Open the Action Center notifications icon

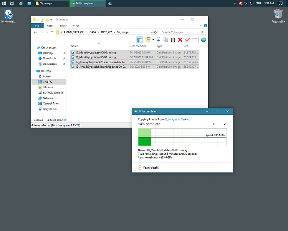280,3
